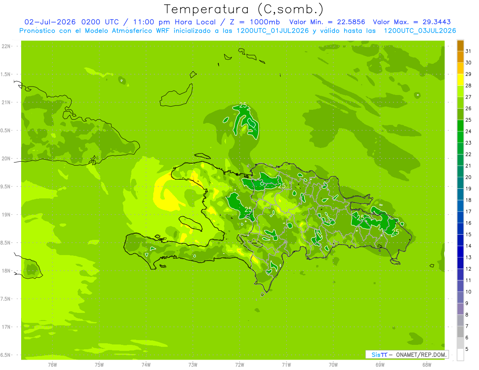Click the 76W longitude axis label
This screenshot has width=479, height=370.
click(52, 364)
